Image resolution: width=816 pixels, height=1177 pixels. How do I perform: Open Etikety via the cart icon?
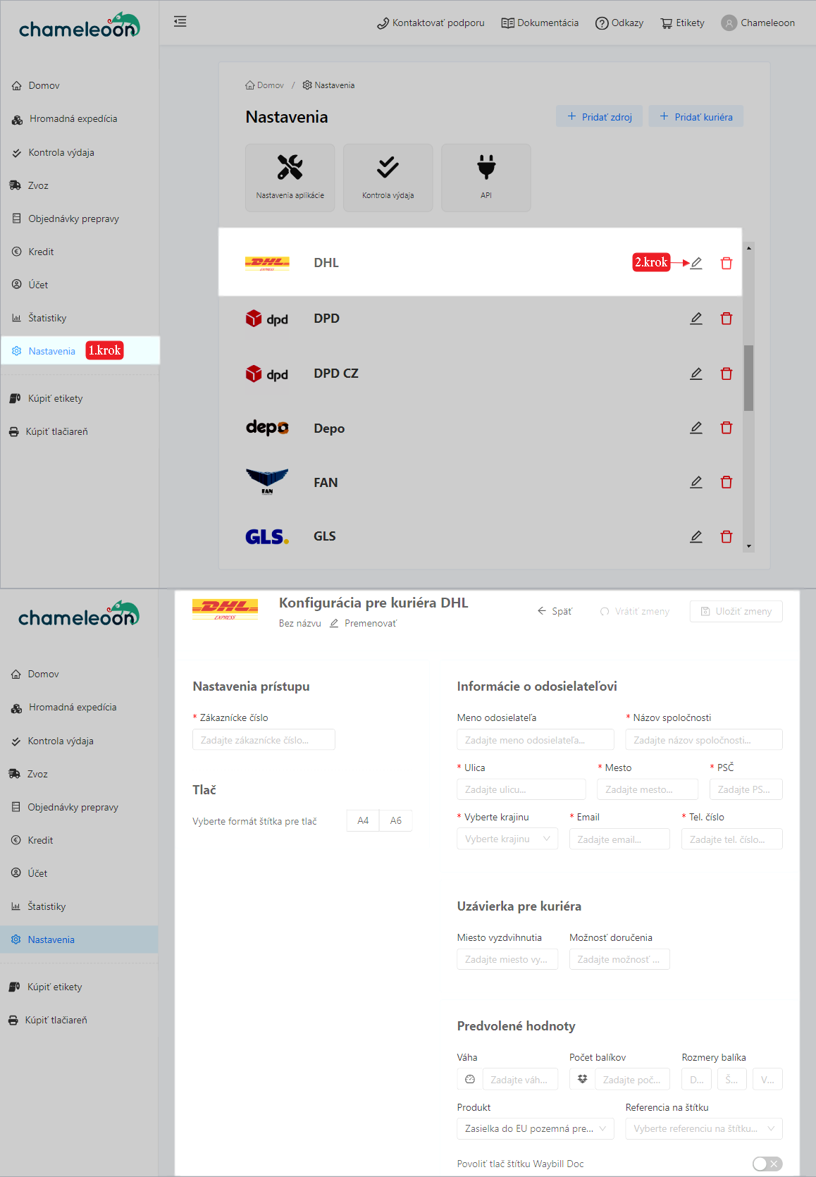[x=681, y=22]
